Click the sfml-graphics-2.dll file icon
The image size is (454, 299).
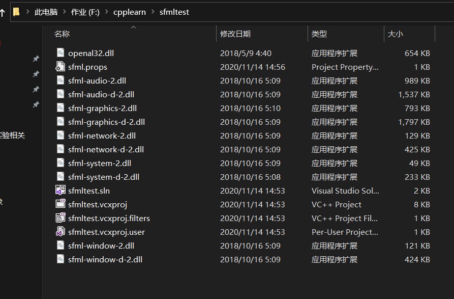click(x=60, y=107)
